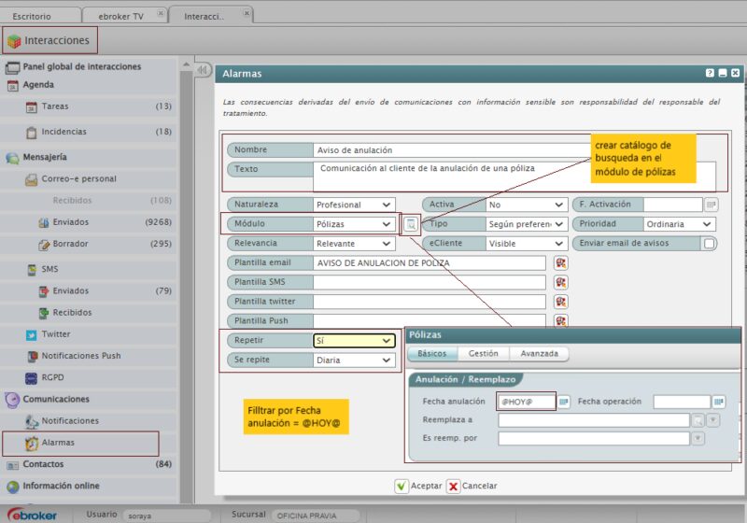Screen dimensions: 747x523
Task: Switch to the Interacci.. tab
Action: (x=204, y=16)
